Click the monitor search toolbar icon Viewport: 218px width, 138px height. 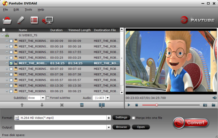48,20
